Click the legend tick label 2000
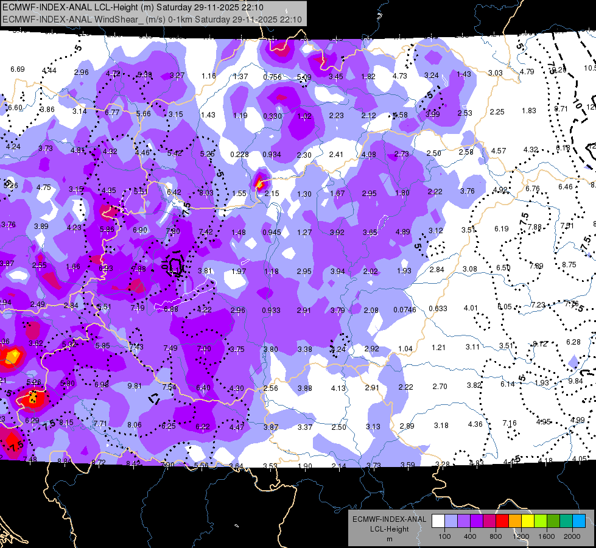Image resolution: width=596 pixels, height=548 pixels. coord(572,536)
